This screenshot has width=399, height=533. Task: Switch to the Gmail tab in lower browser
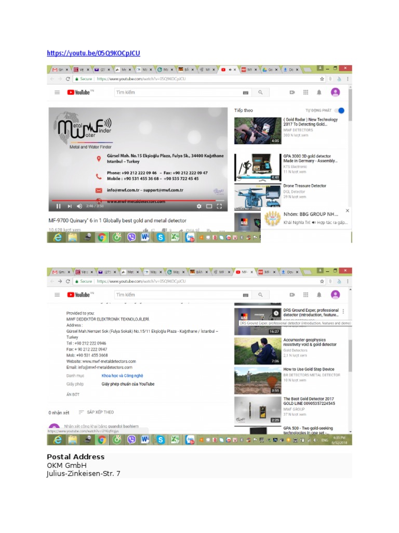click(60, 272)
